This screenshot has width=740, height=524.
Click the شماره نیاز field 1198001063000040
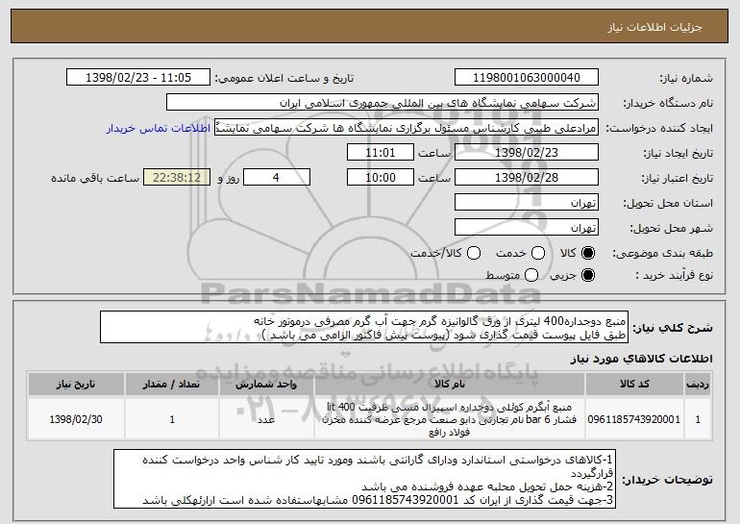pos(527,78)
